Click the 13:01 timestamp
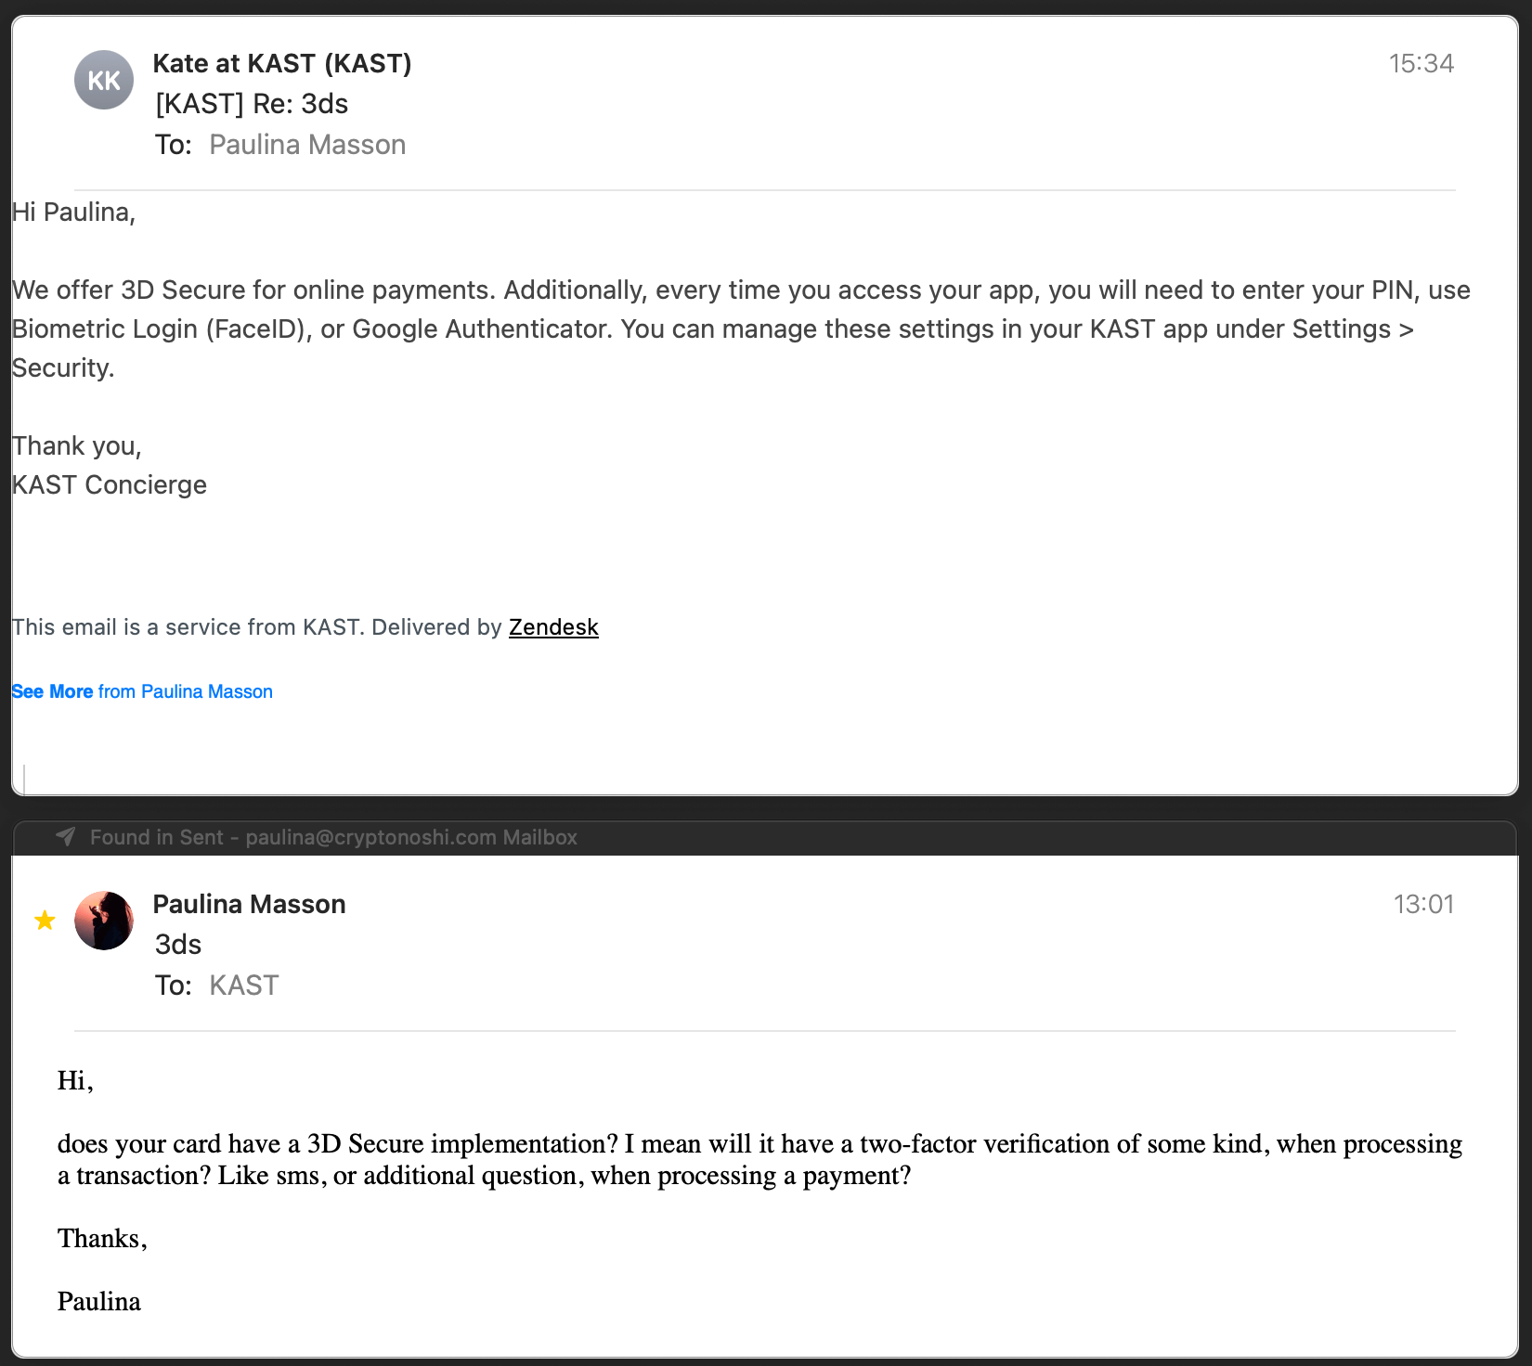Image resolution: width=1532 pixels, height=1366 pixels. pos(1424,904)
